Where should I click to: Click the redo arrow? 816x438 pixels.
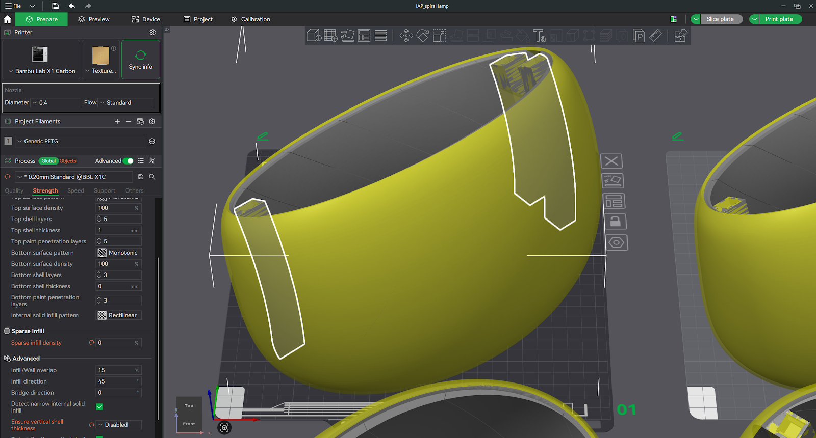coord(88,6)
